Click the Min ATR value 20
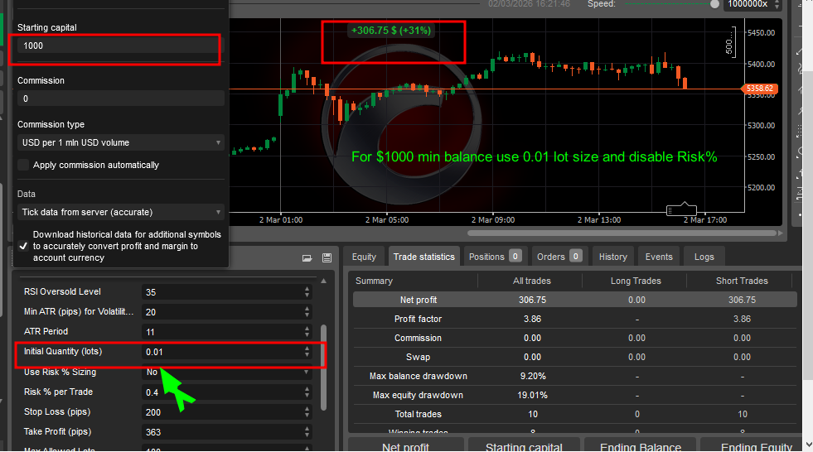813x452 pixels. pos(151,312)
